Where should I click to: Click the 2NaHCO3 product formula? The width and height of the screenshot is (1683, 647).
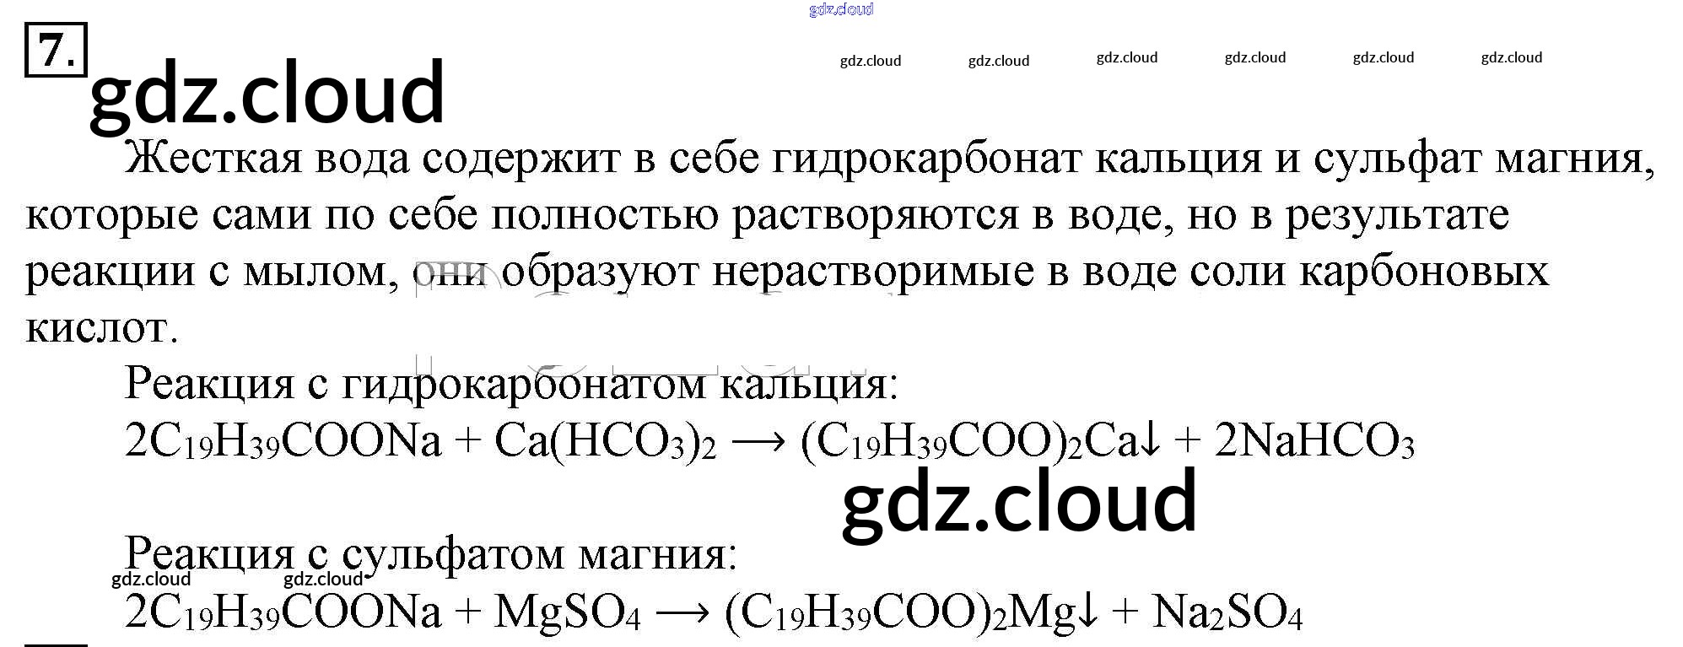tap(1313, 441)
